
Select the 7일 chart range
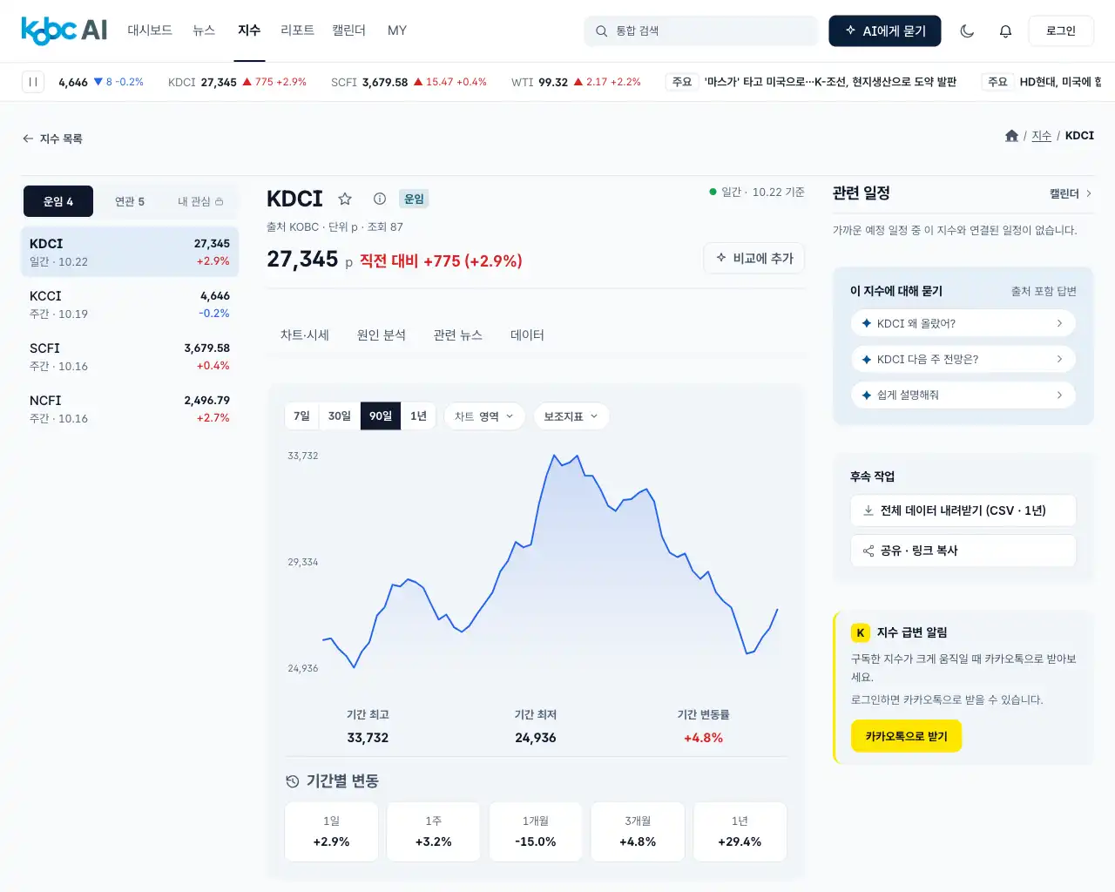(302, 416)
